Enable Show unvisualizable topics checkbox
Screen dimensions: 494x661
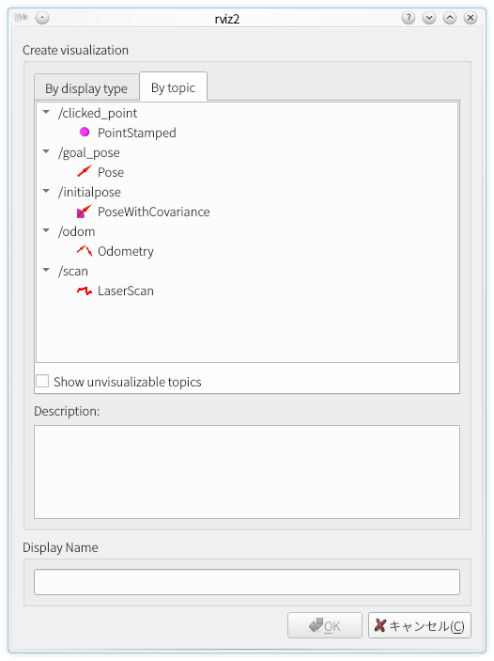click(x=42, y=381)
